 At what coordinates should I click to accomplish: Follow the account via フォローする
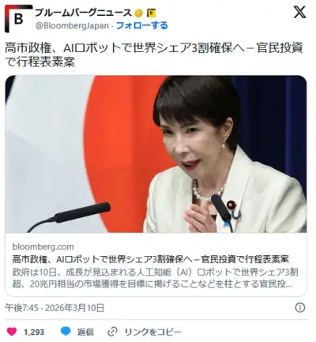(141, 25)
